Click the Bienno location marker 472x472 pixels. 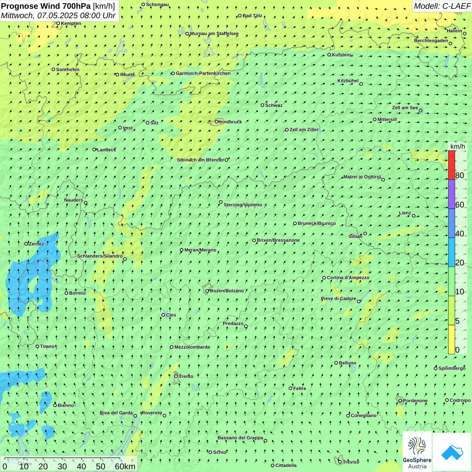point(55,405)
